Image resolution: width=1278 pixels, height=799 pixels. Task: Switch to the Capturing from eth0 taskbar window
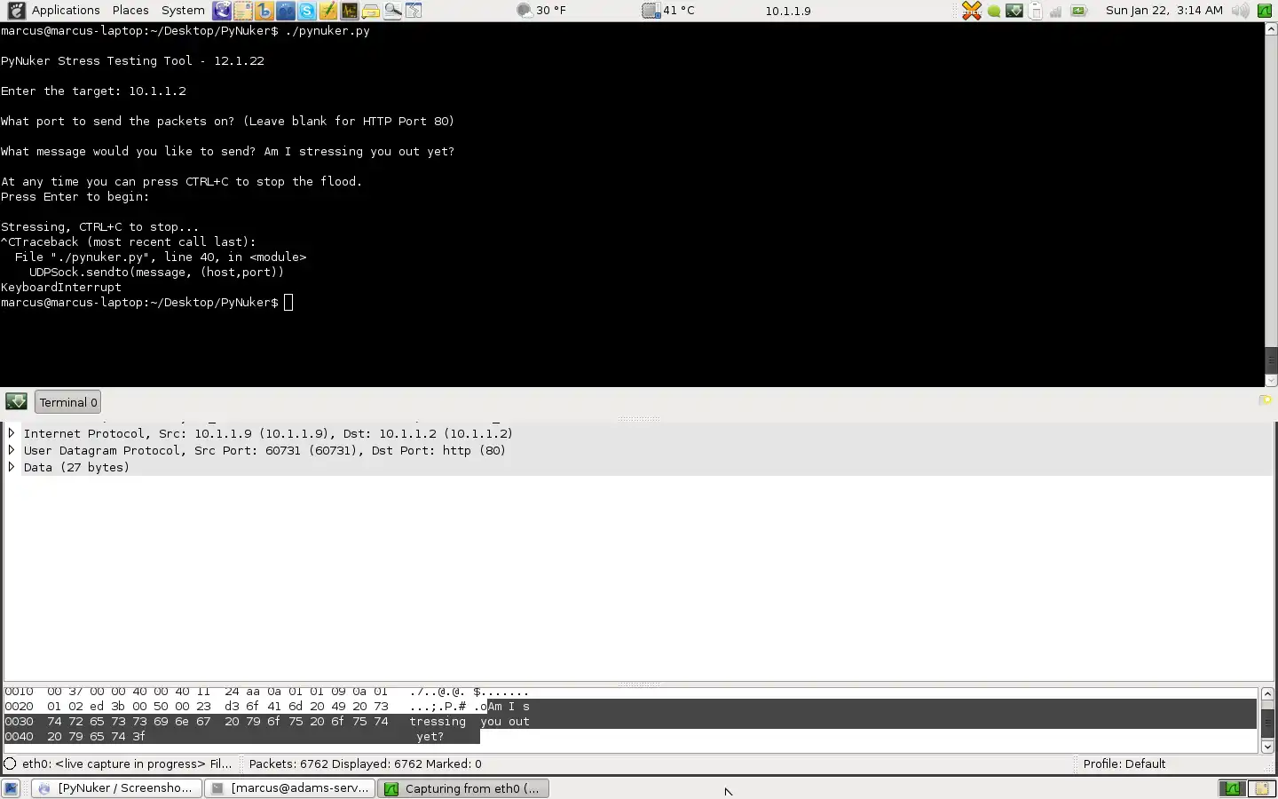tap(463, 788)
